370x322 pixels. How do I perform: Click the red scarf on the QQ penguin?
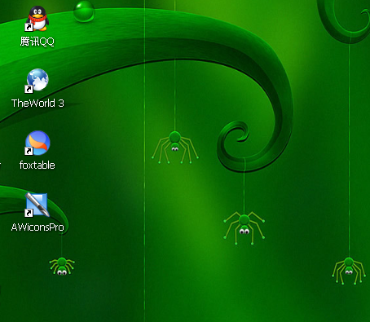point(37,19)
